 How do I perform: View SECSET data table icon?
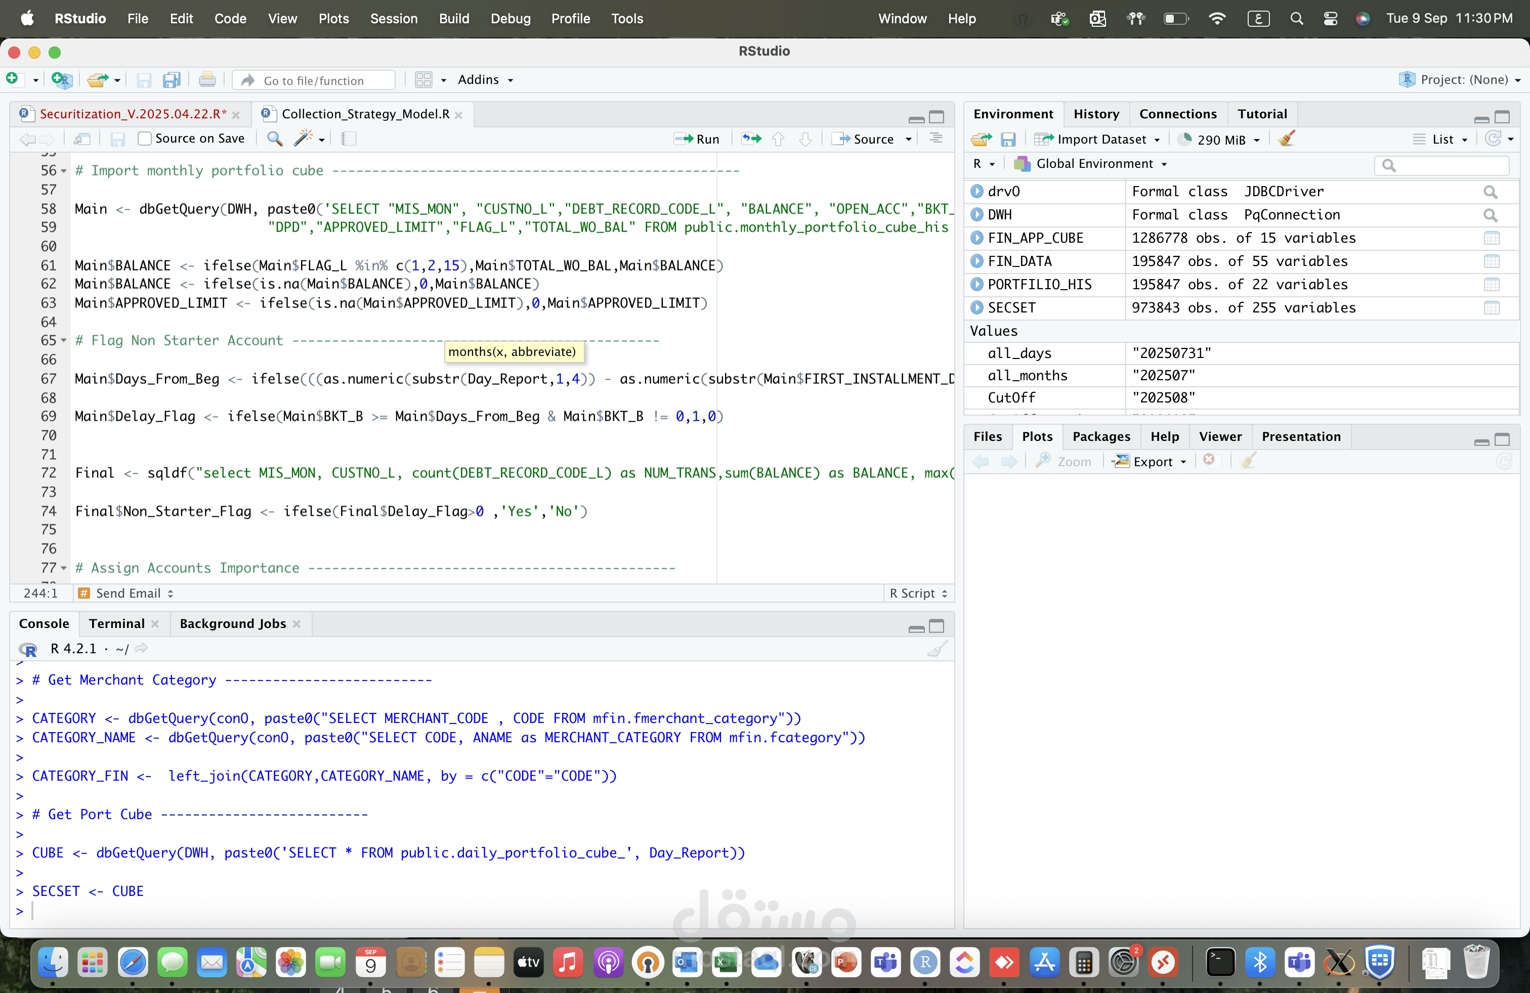click(x=1492, y=308)
